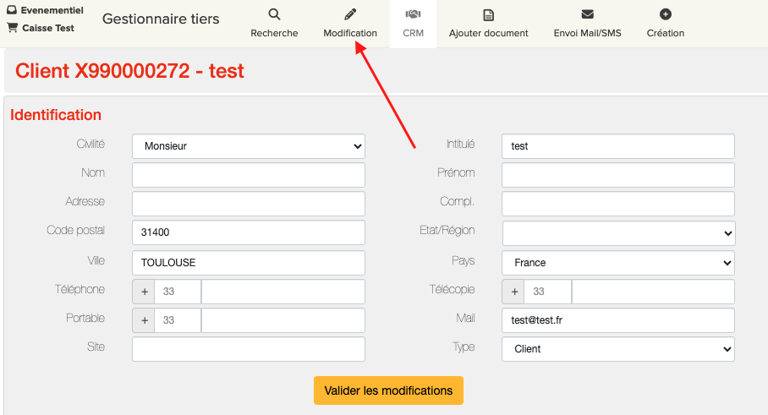Select the Code postal field with 31400
Screen dimensions: 768x415
(x=248, y=232)
